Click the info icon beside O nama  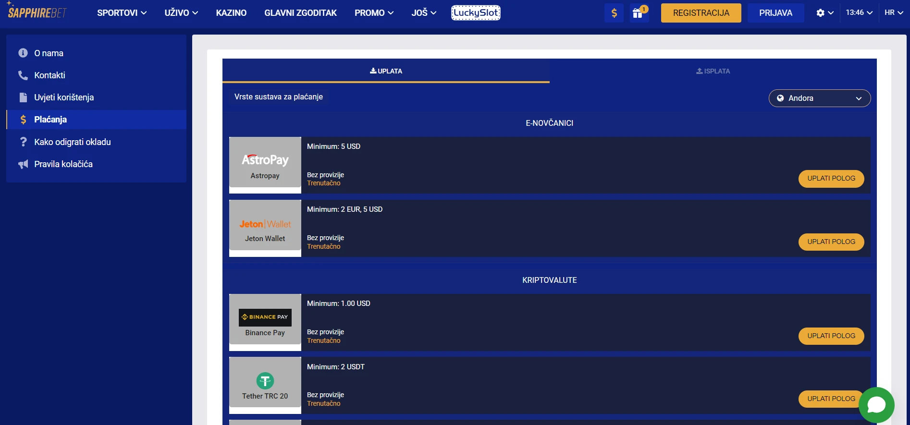[23, 53]
